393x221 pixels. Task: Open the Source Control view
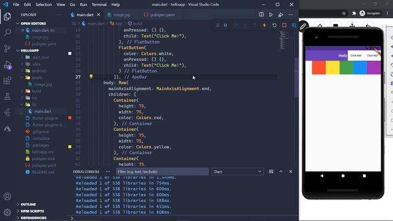pos(7,48)
